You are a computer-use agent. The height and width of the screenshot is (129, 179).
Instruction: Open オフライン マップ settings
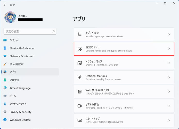124,63
